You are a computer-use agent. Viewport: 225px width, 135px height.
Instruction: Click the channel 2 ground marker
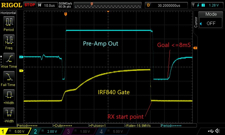coord(21,57)
